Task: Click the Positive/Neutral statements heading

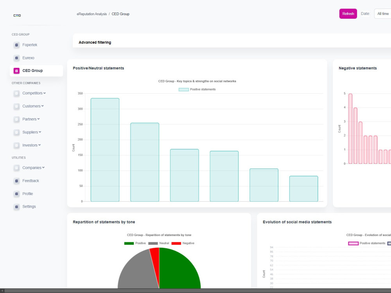Action: tap(98, 68)
